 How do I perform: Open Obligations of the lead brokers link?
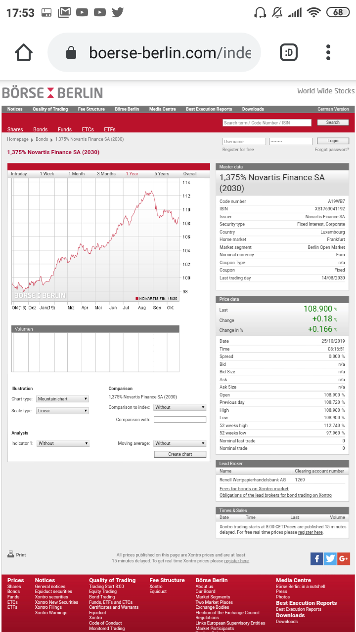pos(276,495)
